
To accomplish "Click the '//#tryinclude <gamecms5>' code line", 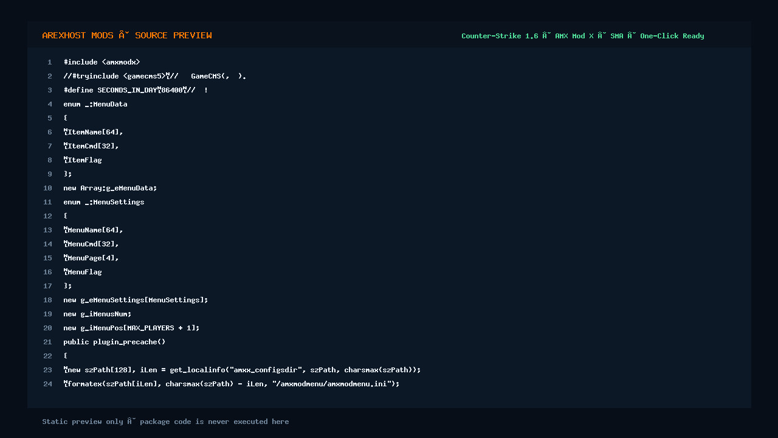I will pos(154,76).
